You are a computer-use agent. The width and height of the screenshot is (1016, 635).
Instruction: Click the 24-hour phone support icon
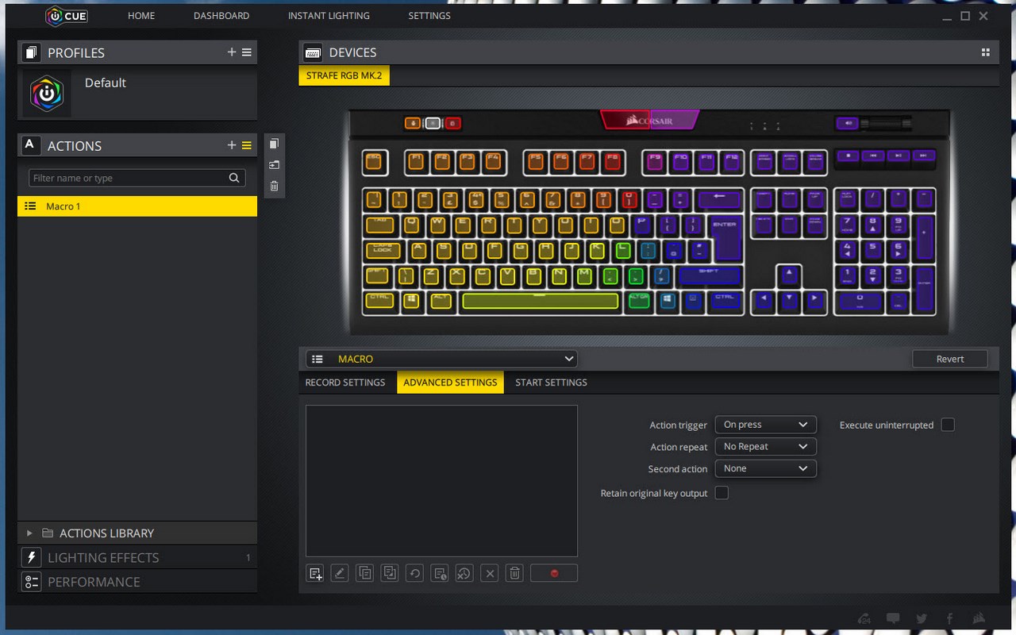point(865,618)
